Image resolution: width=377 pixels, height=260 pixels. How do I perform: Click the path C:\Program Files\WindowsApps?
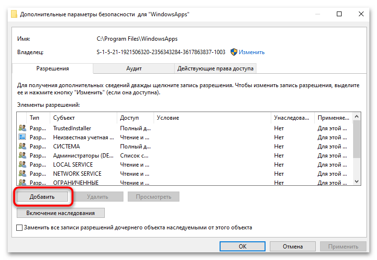click(x=137, y=39)
